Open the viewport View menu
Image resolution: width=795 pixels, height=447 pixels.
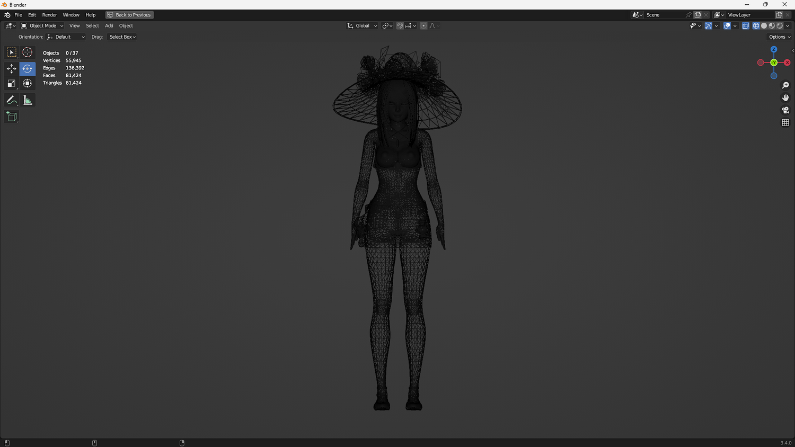pos(75,26)
